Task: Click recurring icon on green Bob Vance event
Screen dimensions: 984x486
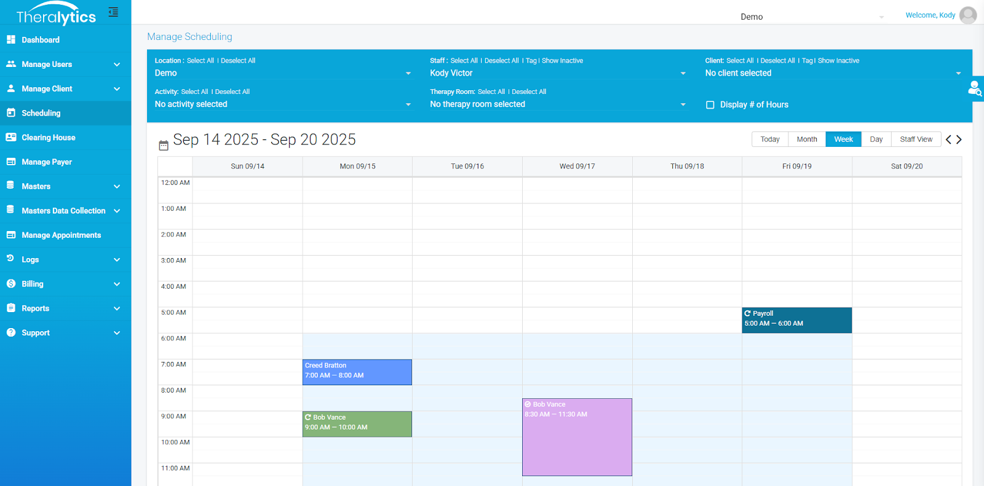Action: pyautogui.click(x=308, y=417)
